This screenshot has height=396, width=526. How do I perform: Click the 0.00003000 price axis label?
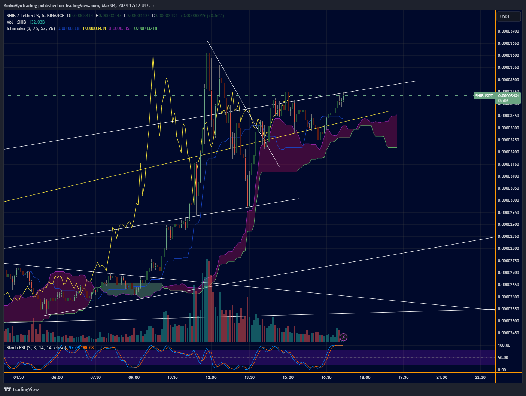click(508, 200)
